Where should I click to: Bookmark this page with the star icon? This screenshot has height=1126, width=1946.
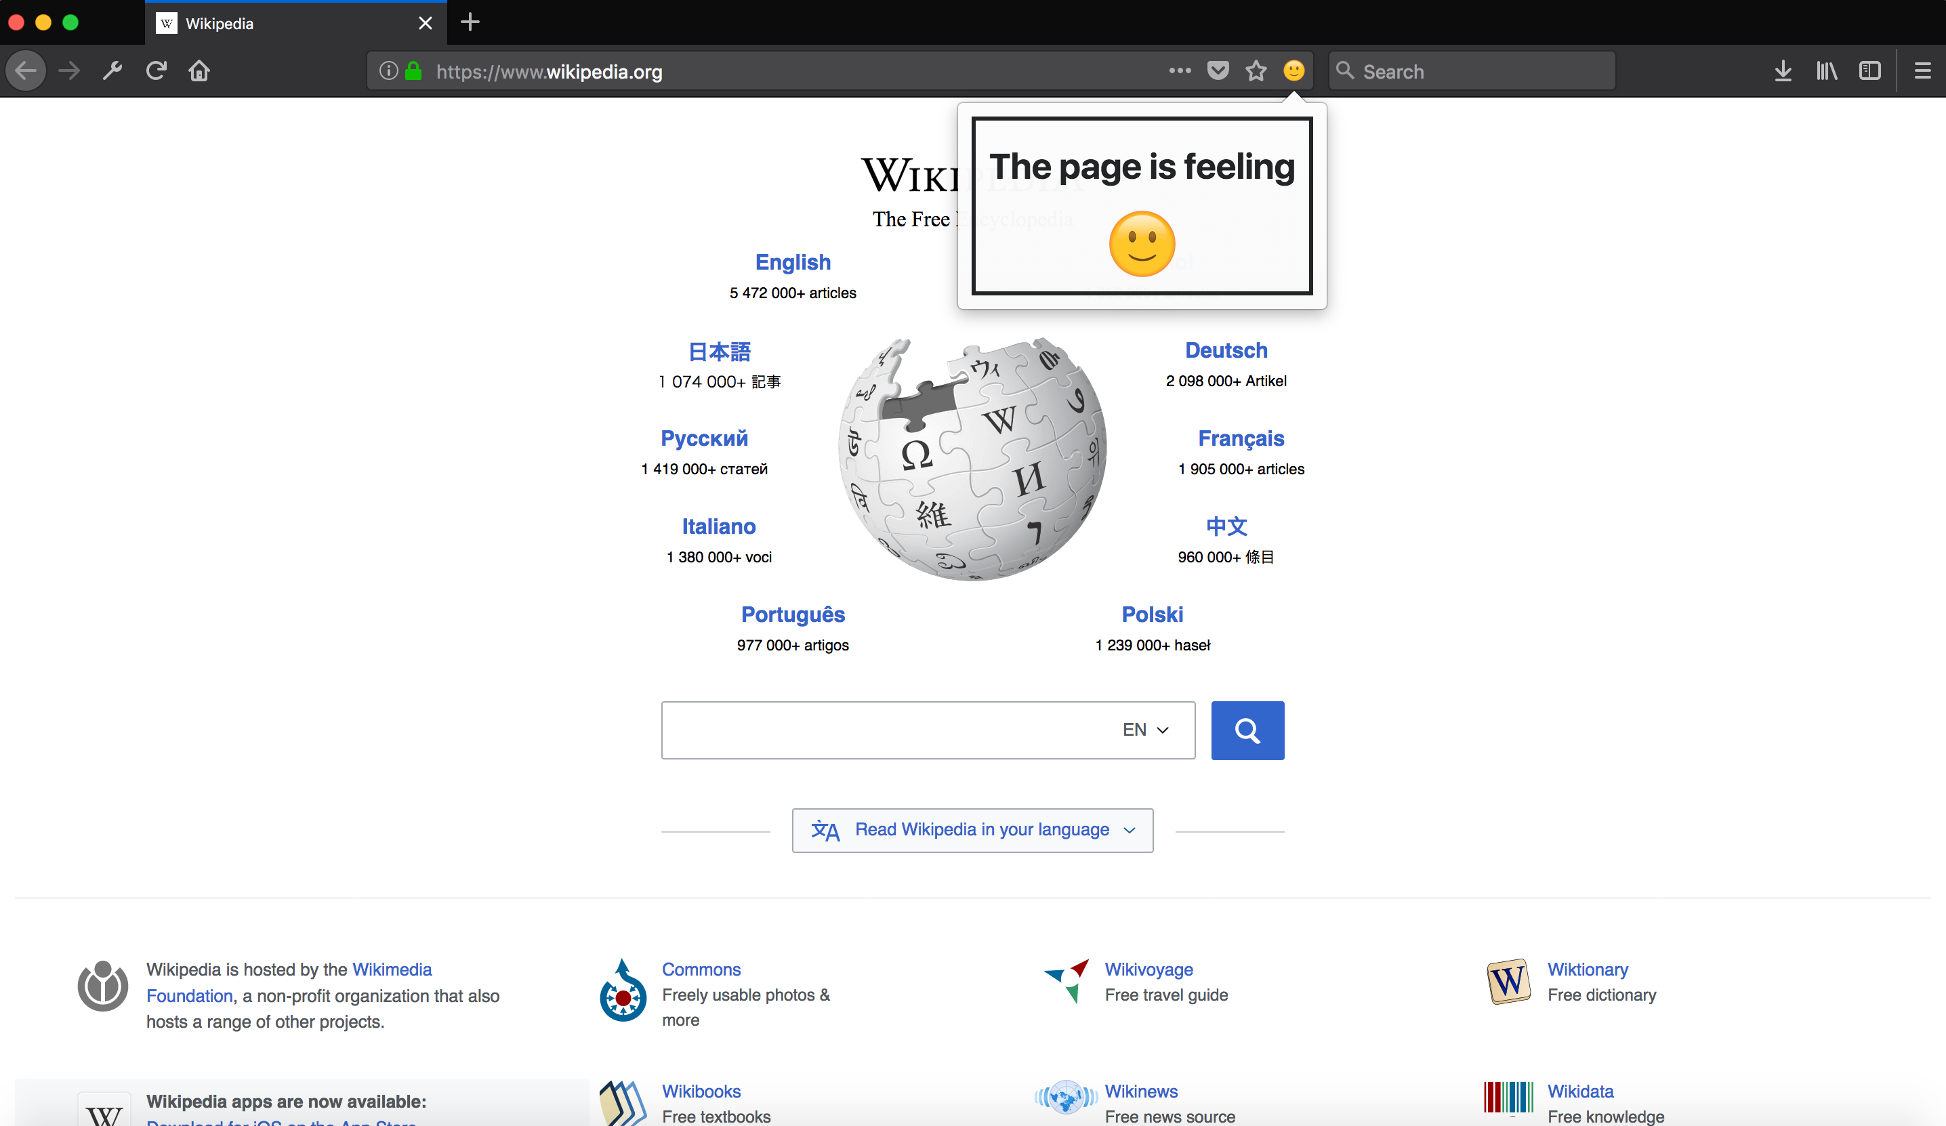1256,71
